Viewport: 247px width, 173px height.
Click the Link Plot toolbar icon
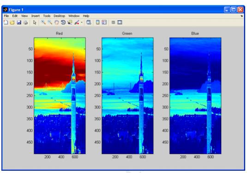pyautogui.click(x=89, y=23)
